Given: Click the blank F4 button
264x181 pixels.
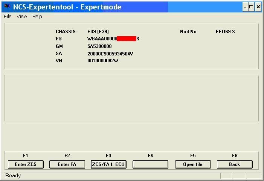Looking at the screenshot, I should (150, 164).
